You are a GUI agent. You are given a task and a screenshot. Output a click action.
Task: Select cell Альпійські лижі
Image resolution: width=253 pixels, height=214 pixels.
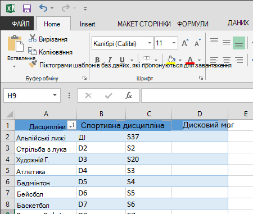point(46,136)
